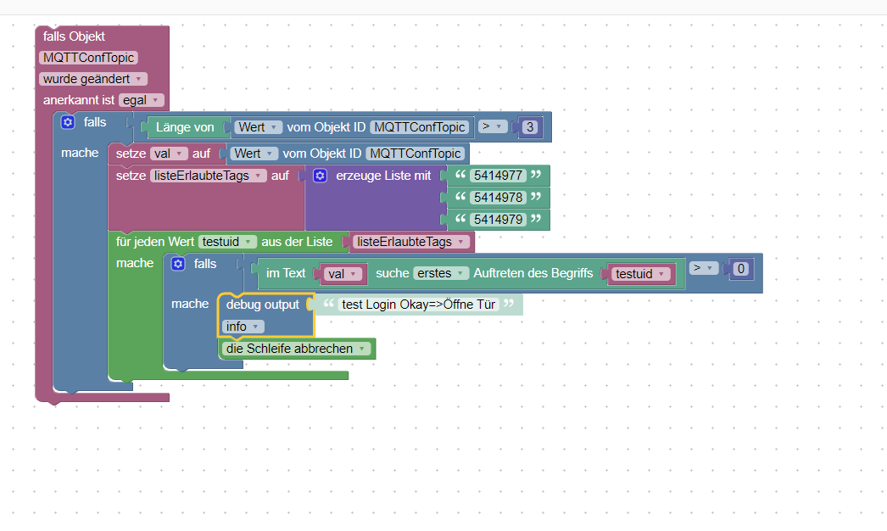Click 'Auftreten des Begriffs' label

click(x=533, y=273)
